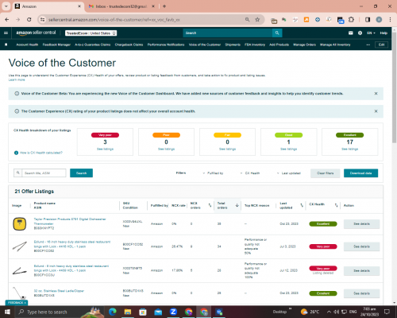
Task: Show hidden system tray icons chevron
Action: coord(329,312)
